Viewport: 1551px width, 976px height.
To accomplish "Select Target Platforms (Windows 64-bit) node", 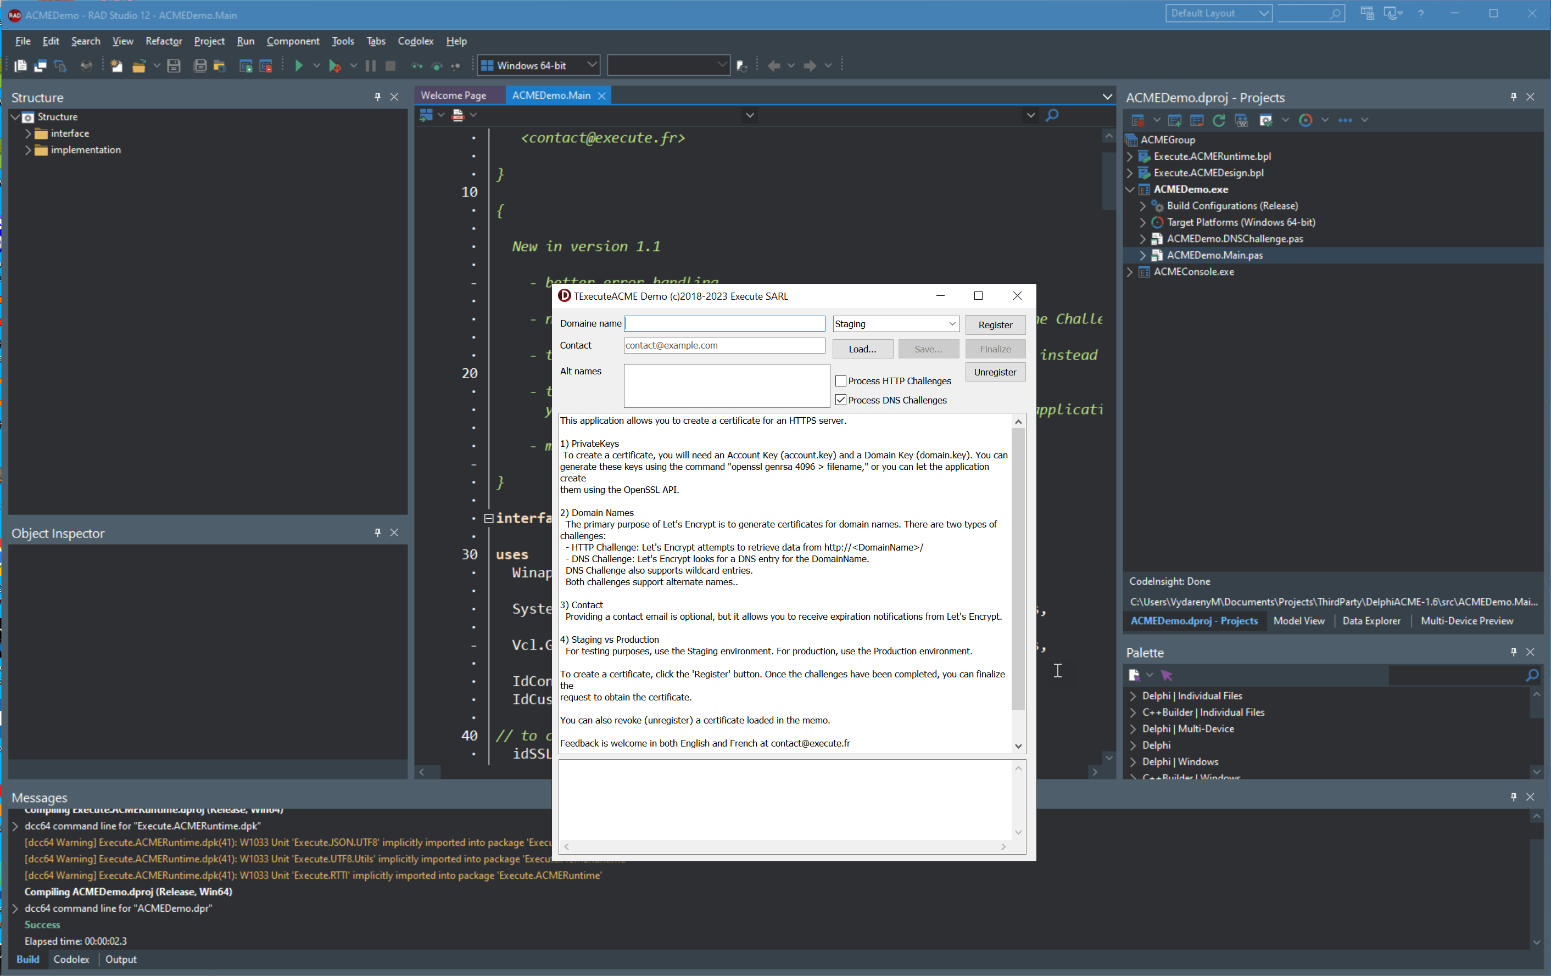I will click(x=1241, y=222).
